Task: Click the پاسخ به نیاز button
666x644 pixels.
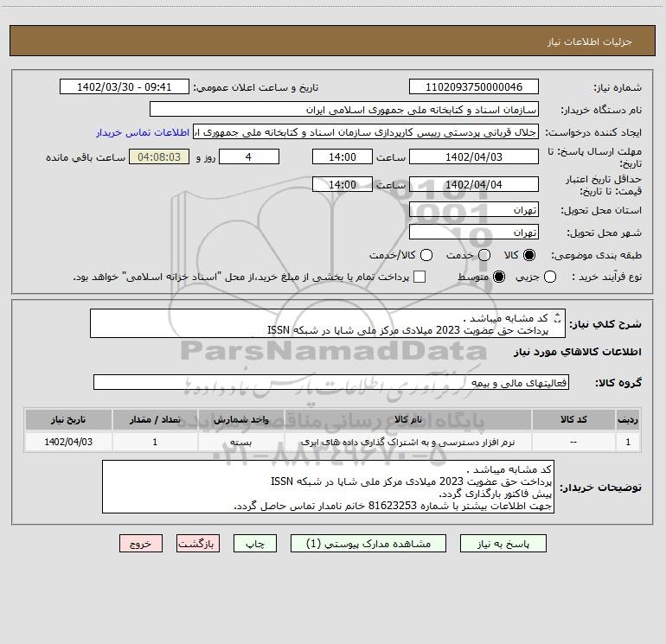Action: pos(503,544)
